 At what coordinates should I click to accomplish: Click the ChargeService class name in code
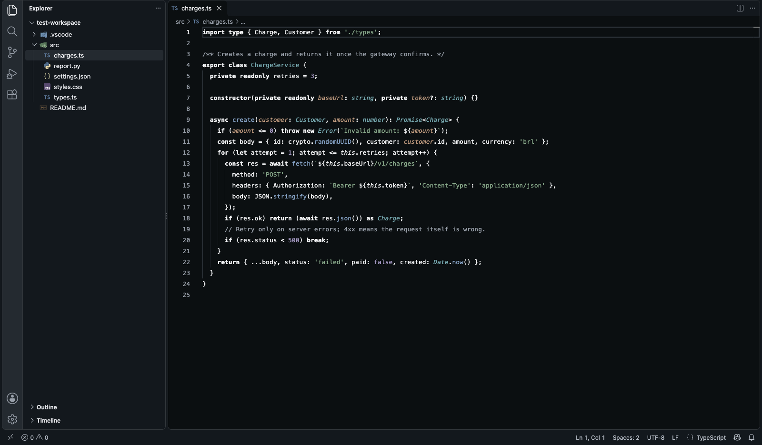[x=275, y=65]
